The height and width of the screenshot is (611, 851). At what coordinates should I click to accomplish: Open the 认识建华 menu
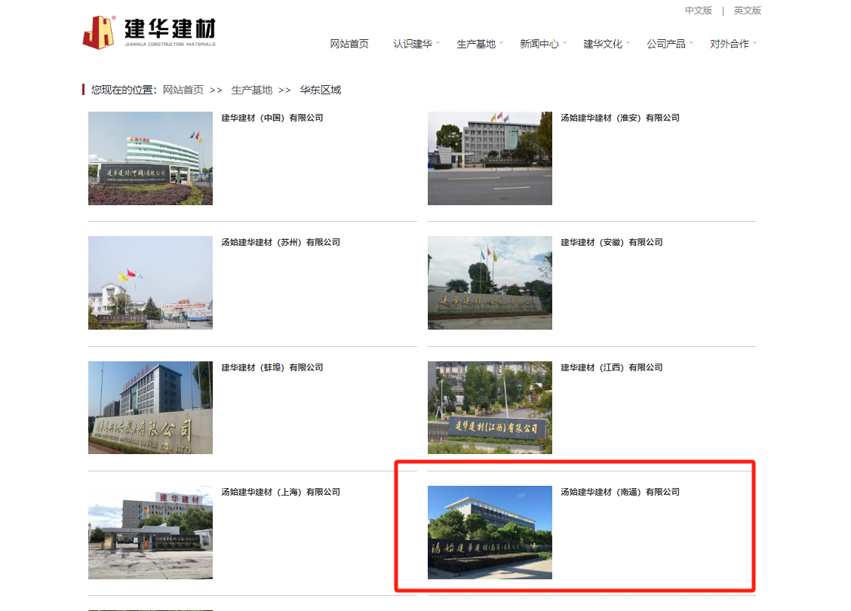(413, 44)
